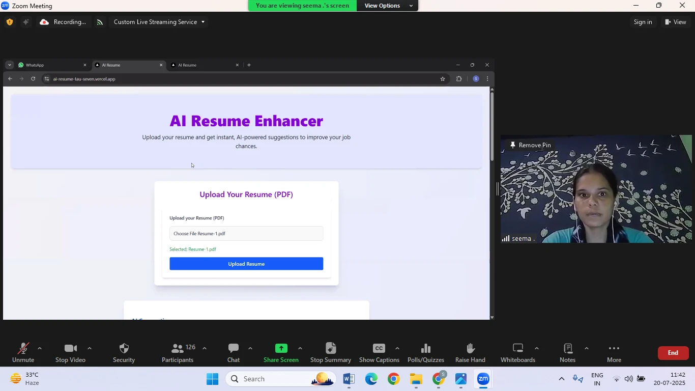Open the Notes icon
This screenshot has height=391, width=695.
[567, 349]
